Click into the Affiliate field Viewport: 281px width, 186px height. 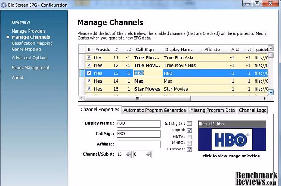point(138,144)
